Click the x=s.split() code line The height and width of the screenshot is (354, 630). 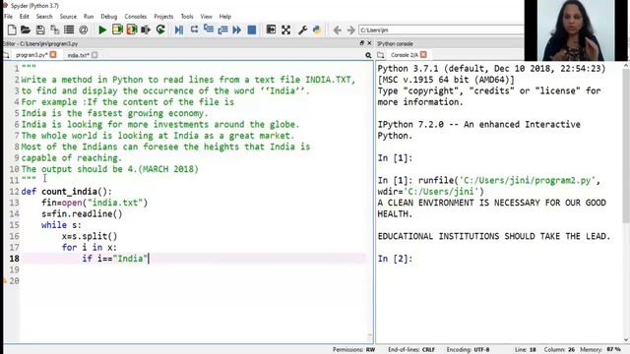(x=90, y=236)
